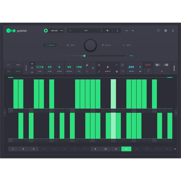Open the MIDI settings icon
The image size is (181, 181).
[x=158, y=30]
